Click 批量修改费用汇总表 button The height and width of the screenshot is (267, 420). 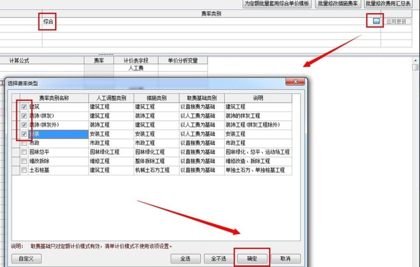coord(388,3)
